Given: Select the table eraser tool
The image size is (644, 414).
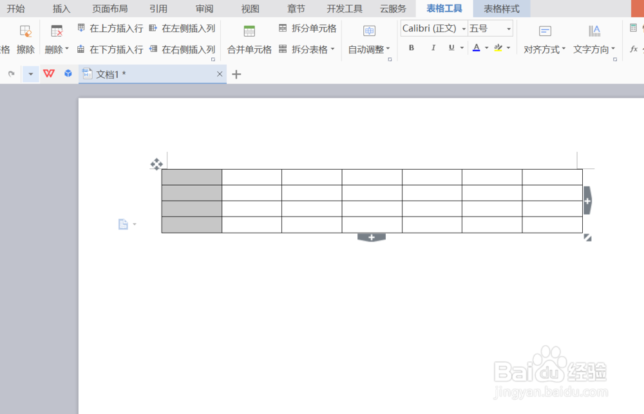Looking at the screenshot, I should click(25, 37).
